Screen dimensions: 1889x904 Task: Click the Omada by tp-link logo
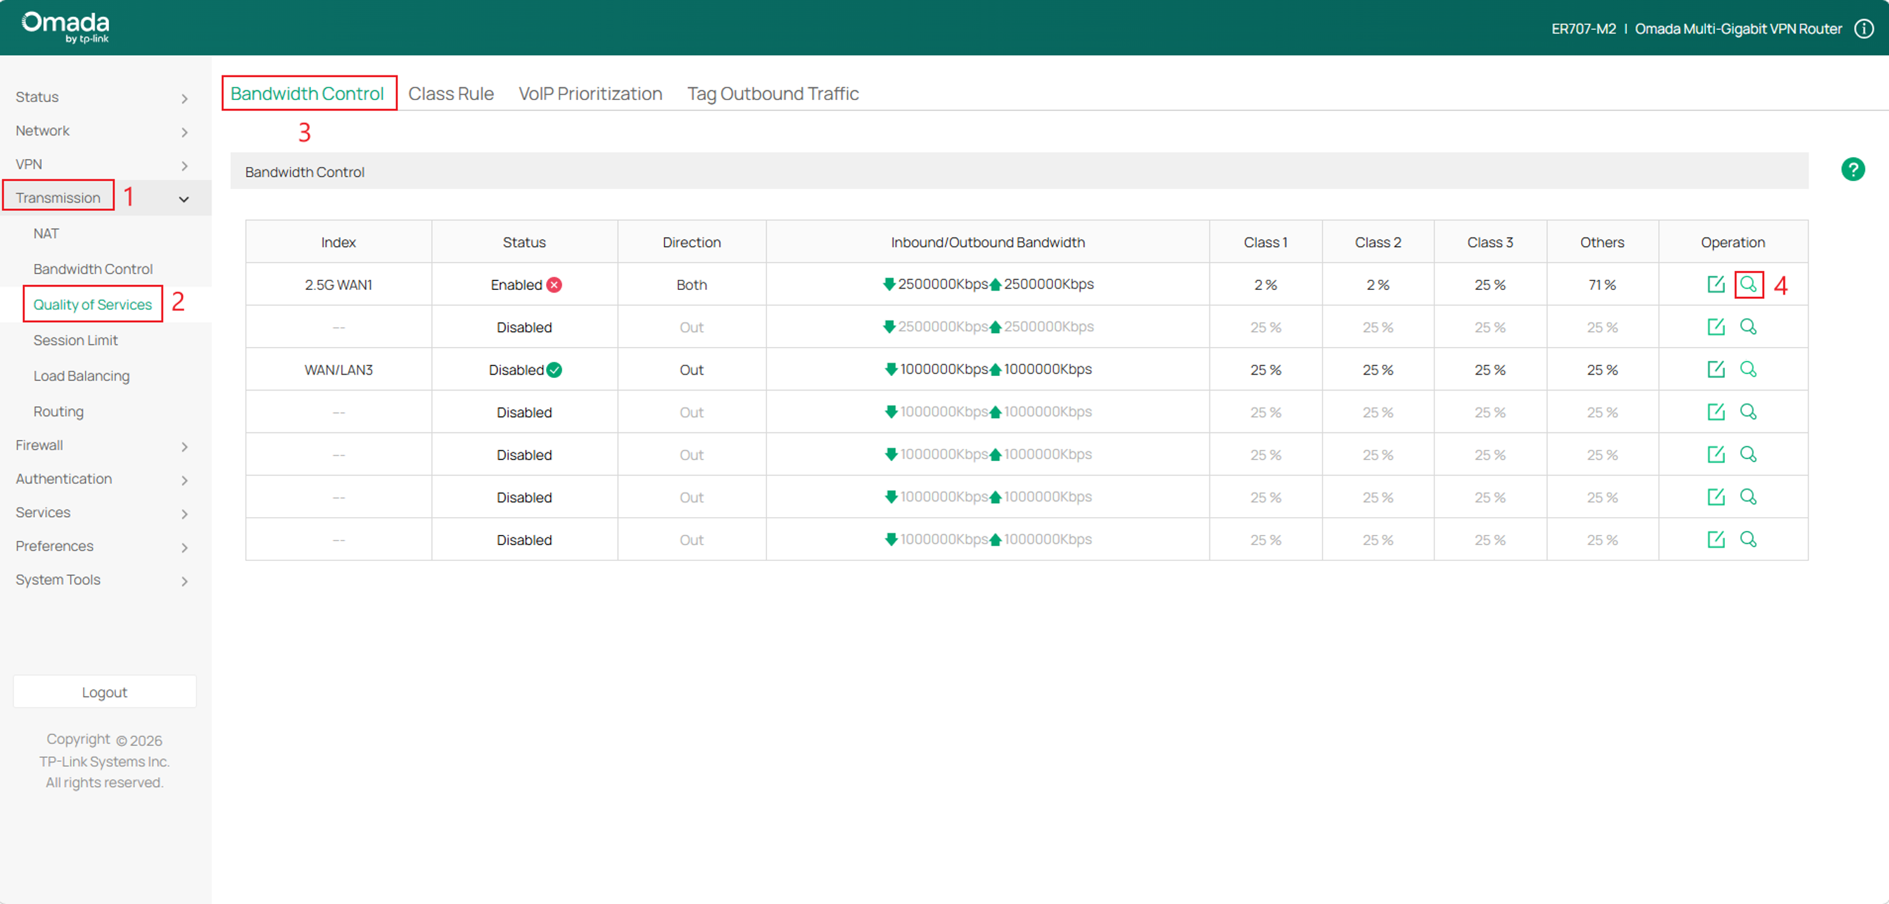coord(65,27)
